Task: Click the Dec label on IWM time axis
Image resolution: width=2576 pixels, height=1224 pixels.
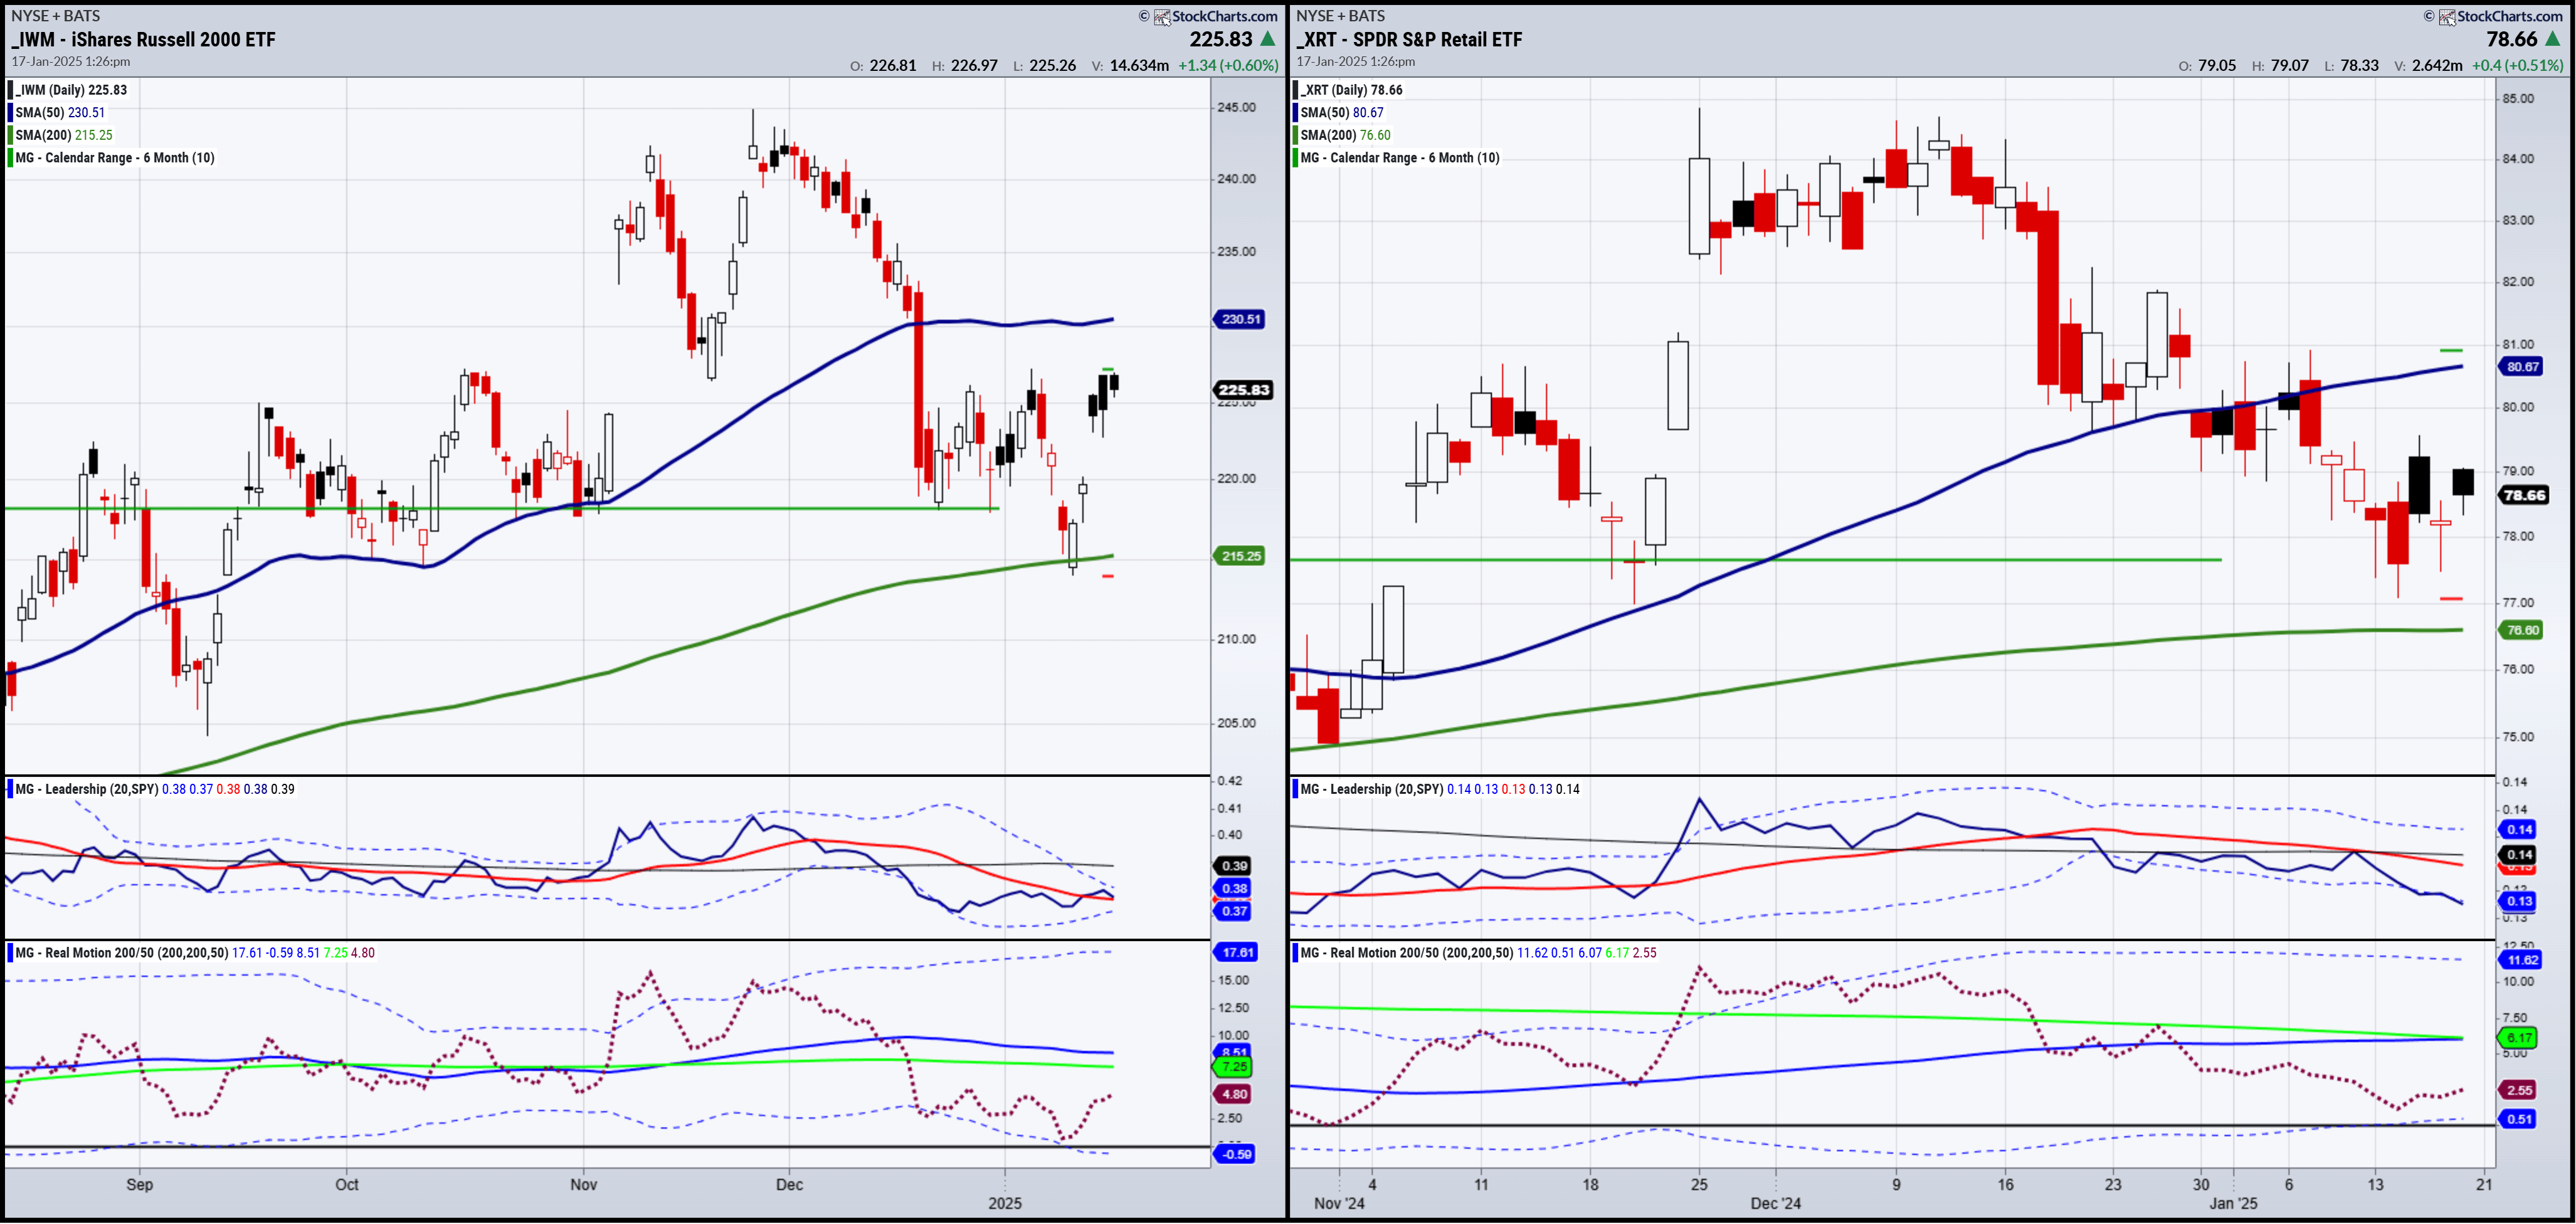Action: tap(790, 1184)
